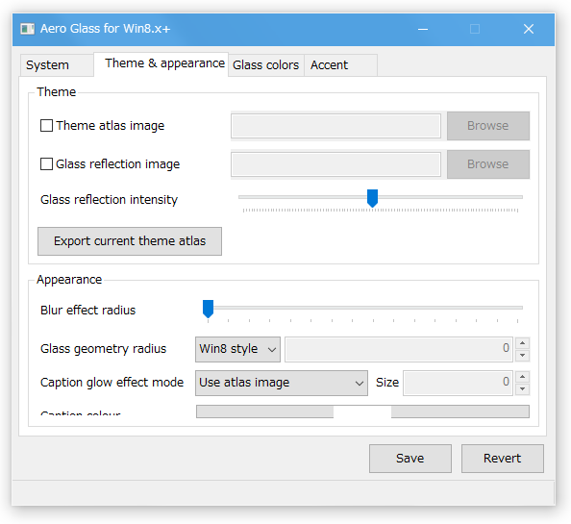Click the Glass geometry radius value field

pyautogui.click(x=399, y=349)
